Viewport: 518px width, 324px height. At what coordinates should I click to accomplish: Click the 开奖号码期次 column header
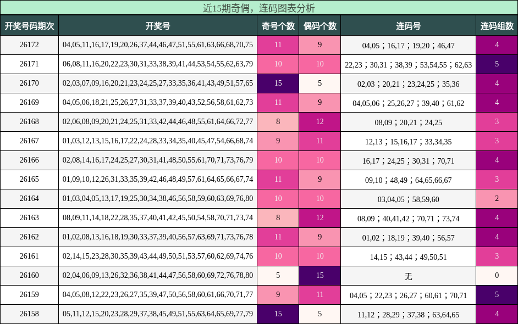tap(29, 26)
